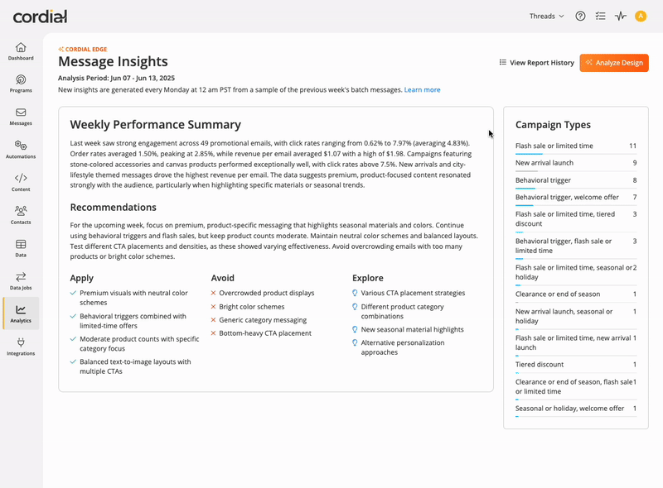
Task: Click the help question mark icon
Action: [580, 16]
